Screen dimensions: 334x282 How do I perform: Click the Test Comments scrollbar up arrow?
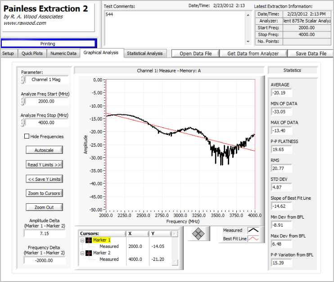pyautogui.click(x=248, y=15)
